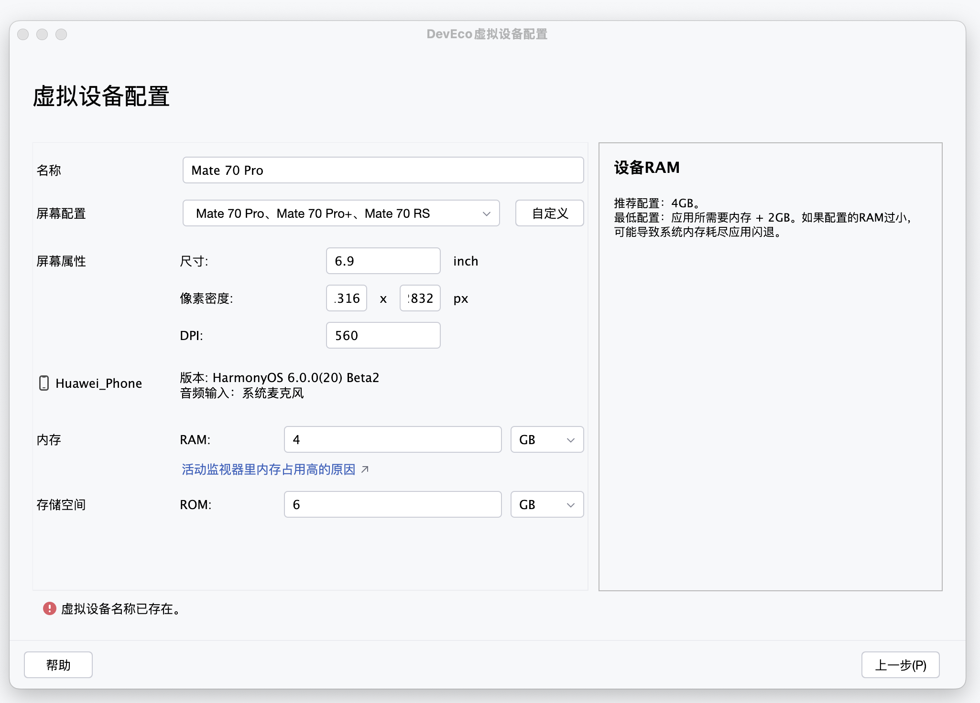Open the RAM unit GB dropdown
The image size is (980, 703).
pos(547,439)
